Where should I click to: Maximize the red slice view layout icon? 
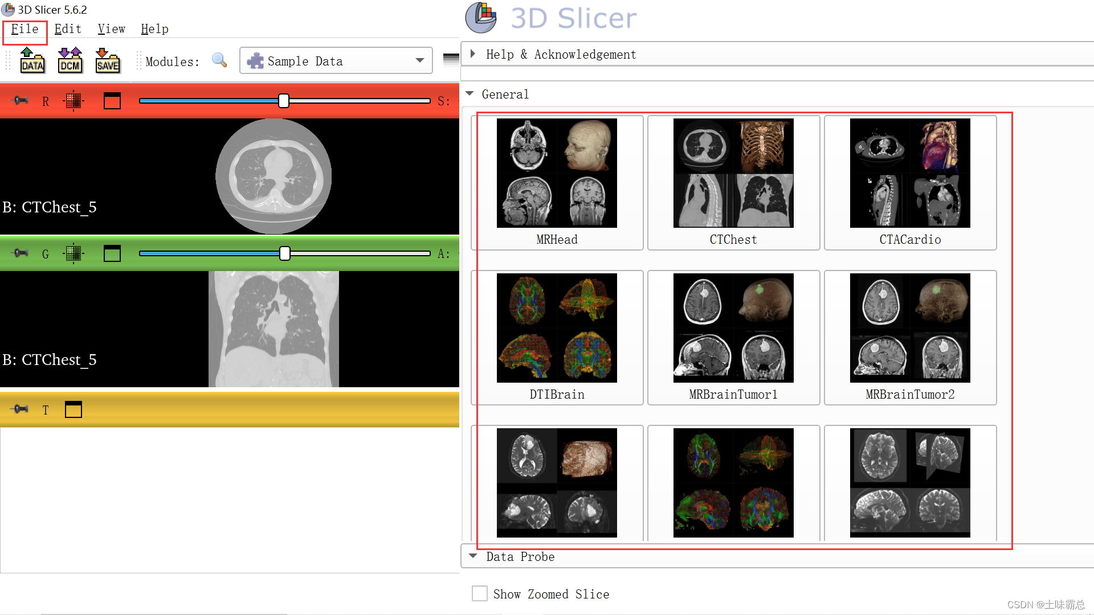click(x=112, y=101)
